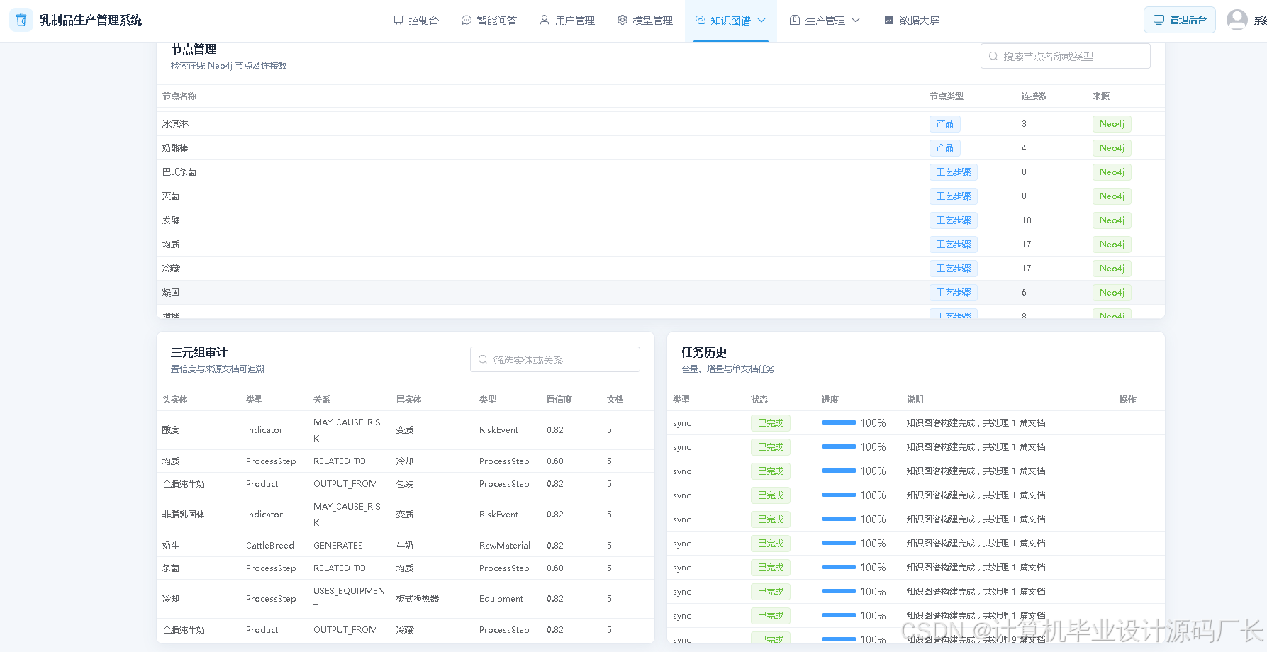The width and height of the screenshot is (1267, 652).
Task: Click the 来源 column header in node table
Action: pyautogui.click(x=1101, y=96)
